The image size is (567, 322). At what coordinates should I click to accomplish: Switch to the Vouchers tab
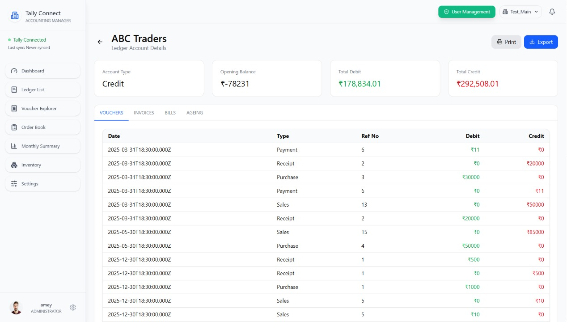click(111, 113)
